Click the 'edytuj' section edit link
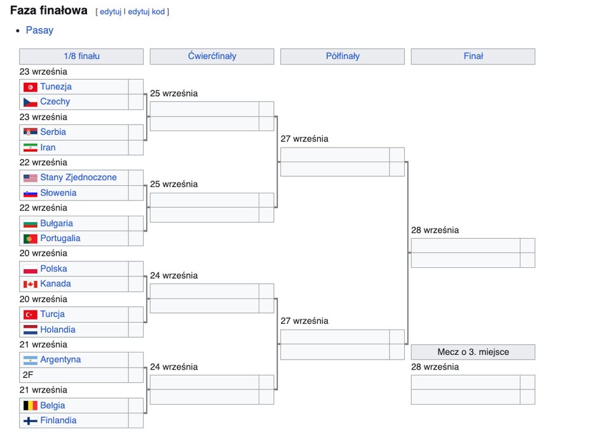600x432 pixels. click(x=110, y=12)
